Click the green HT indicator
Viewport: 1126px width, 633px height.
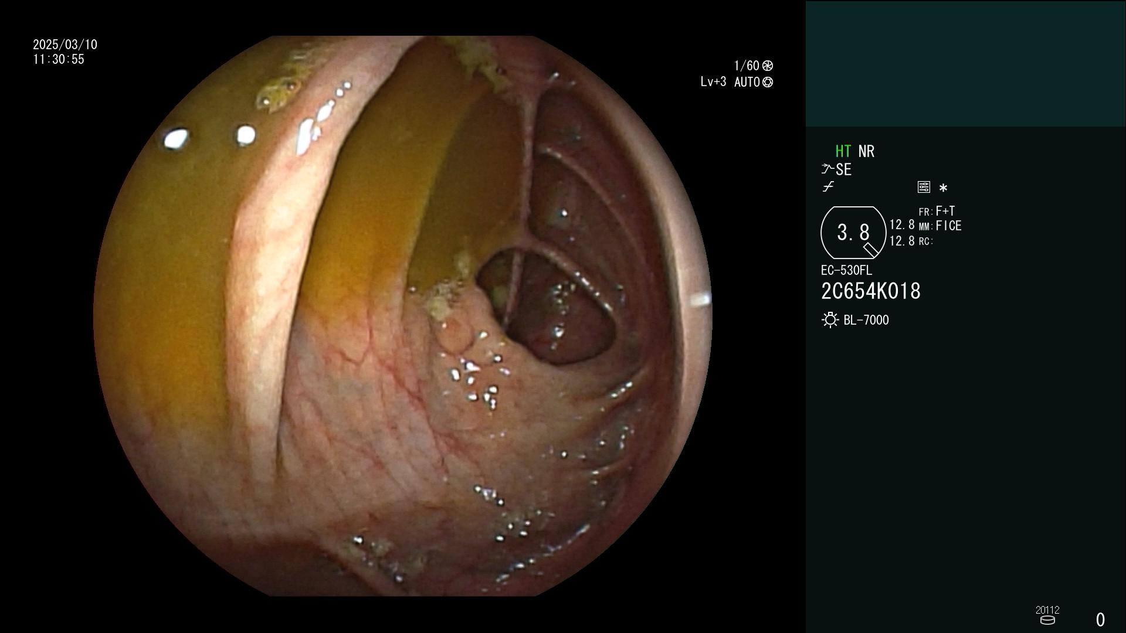[x=843, y=151]
